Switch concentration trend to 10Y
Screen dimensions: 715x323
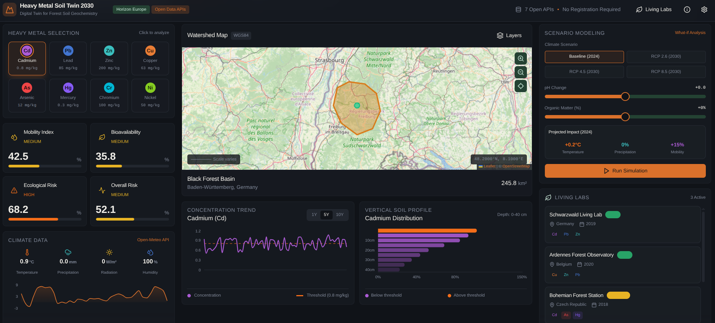340,215
